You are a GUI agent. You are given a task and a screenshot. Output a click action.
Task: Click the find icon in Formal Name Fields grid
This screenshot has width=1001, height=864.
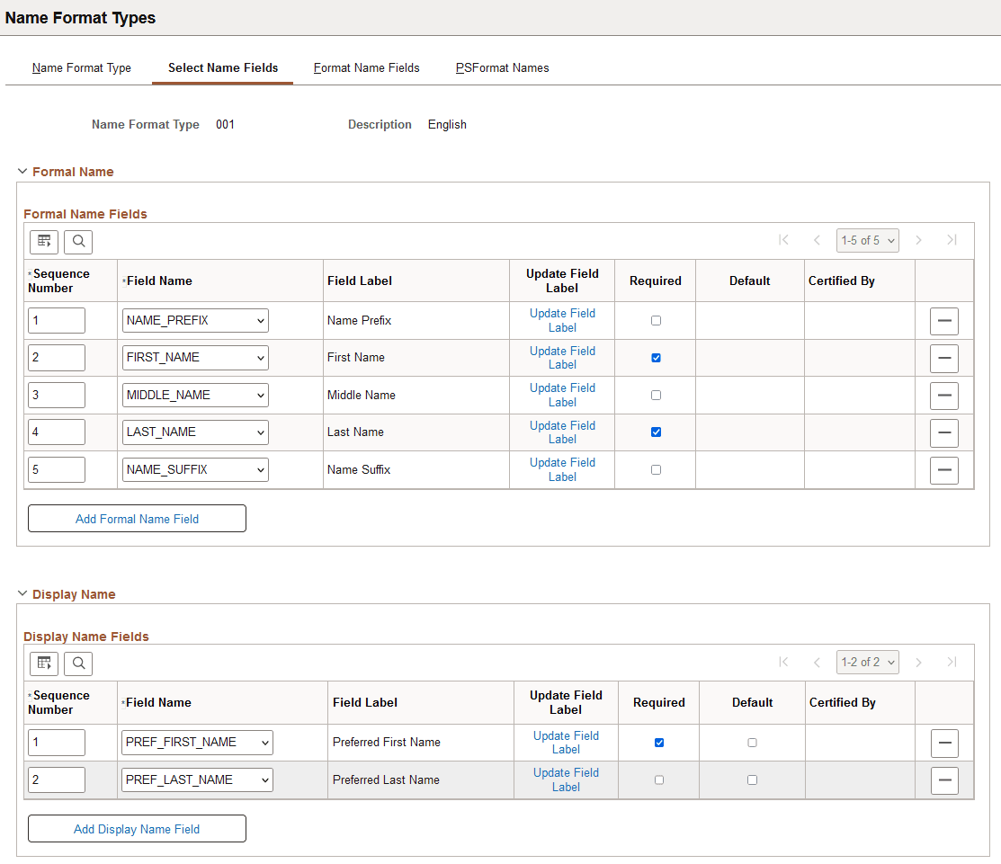(x=77, y=241)
